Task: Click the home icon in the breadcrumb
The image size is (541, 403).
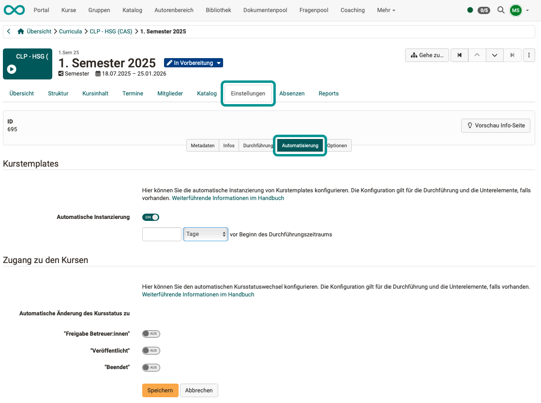Action: [x=20, y=31]
